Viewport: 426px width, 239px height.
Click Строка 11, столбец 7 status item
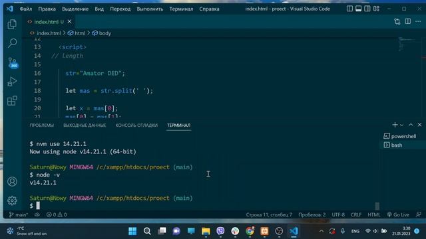click(269, 215)
